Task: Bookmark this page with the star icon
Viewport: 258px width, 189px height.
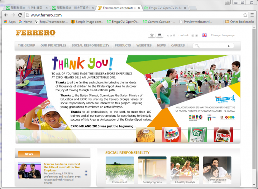Action: coord(245,15)
